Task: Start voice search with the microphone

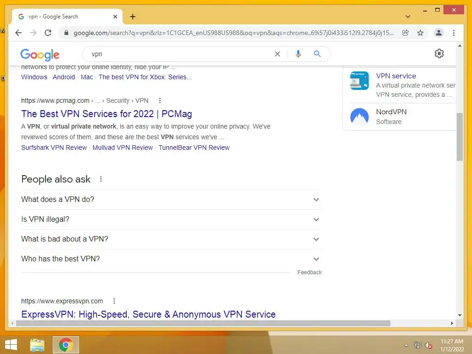Action: point(298,54)
